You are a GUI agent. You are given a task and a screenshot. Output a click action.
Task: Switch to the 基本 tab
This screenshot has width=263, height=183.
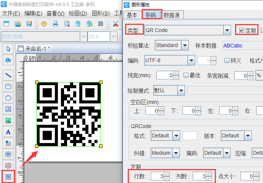click(132, 15)
